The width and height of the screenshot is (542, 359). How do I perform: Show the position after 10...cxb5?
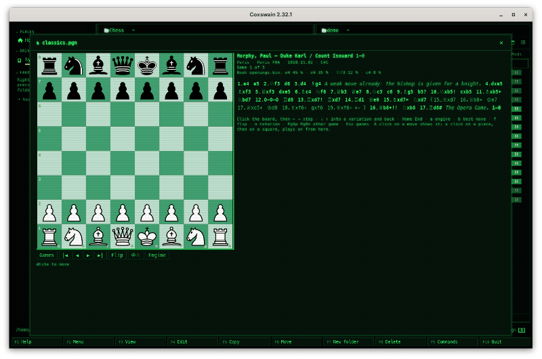pyautogui.click(x=465, y=91)
